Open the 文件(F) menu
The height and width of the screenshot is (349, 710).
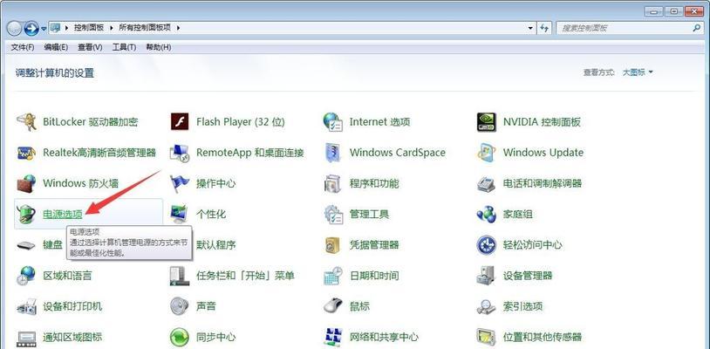coord(23,47)
